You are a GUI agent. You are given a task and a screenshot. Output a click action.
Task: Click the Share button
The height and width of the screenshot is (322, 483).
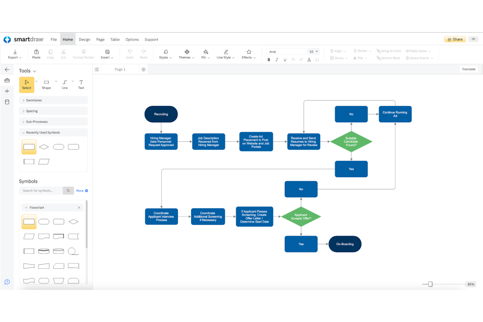tap(455, 39)
